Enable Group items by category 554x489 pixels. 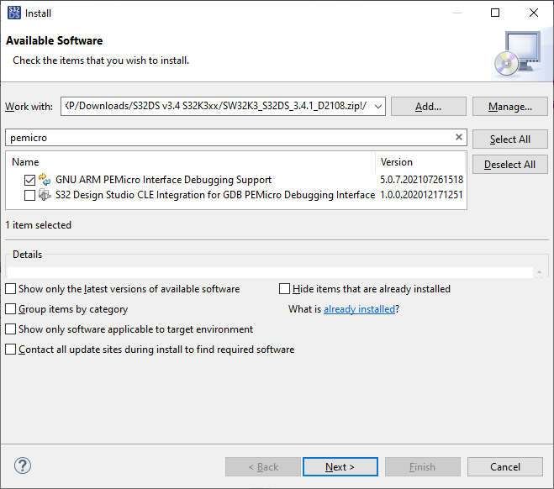pyautogui.click(x=11, y=309)
